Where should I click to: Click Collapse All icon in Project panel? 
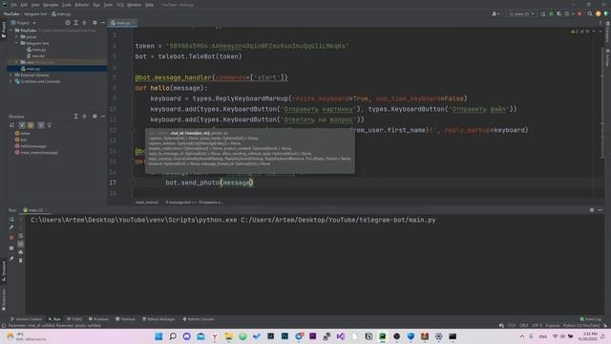[84, 23]
